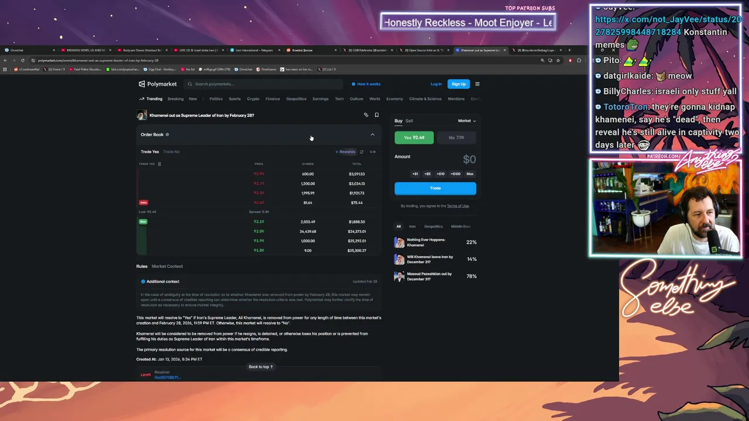Bookmark this Khamenei market
This screenshot has height=421, width=749.
[377, 115]
